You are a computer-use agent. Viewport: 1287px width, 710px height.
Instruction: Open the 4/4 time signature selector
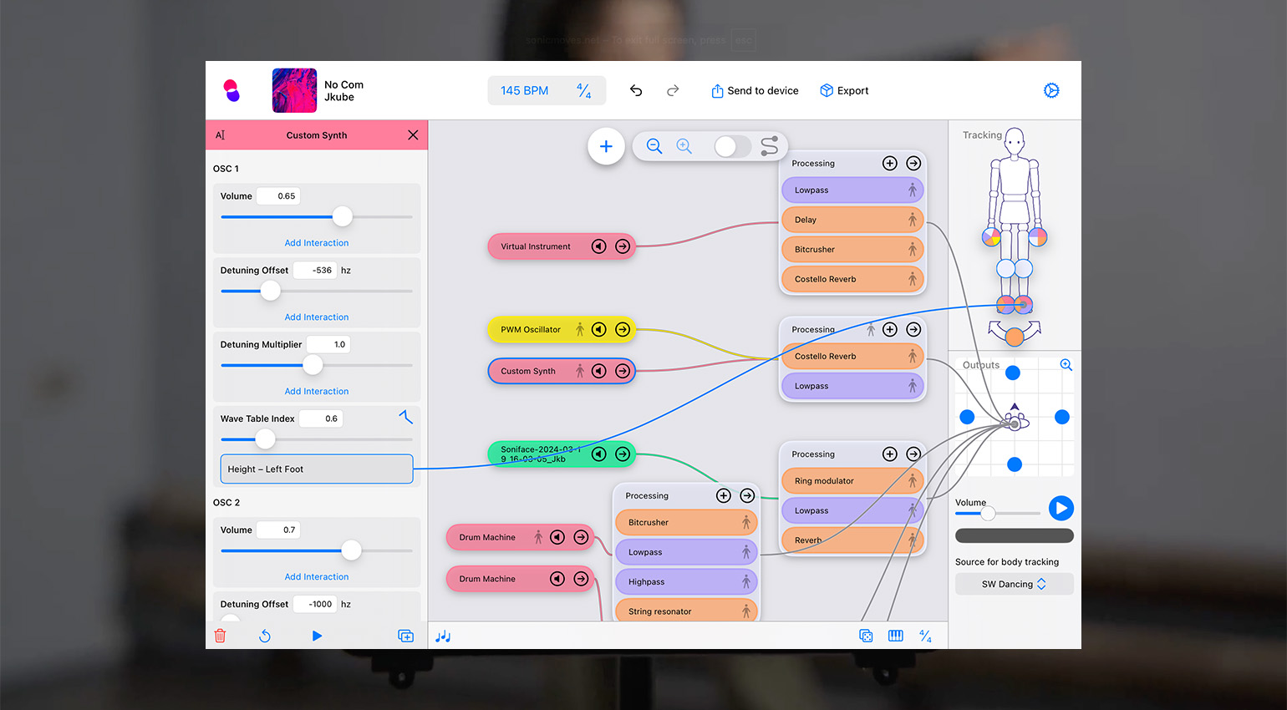(x=584, y=90)
